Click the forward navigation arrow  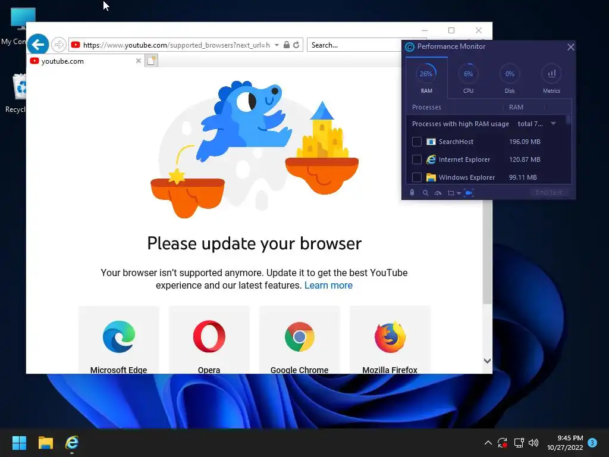[59, 45]
